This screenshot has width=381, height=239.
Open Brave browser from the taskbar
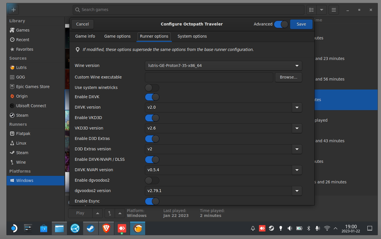point(106,229)
